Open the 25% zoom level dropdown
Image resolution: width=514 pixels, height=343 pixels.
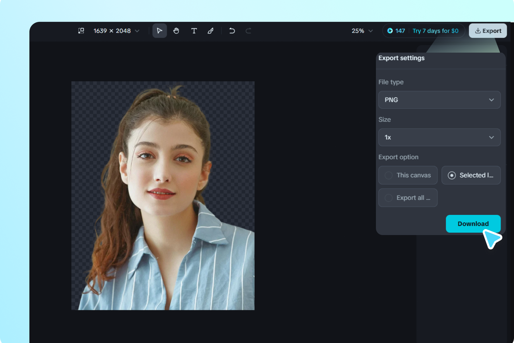tap(362, 31)
